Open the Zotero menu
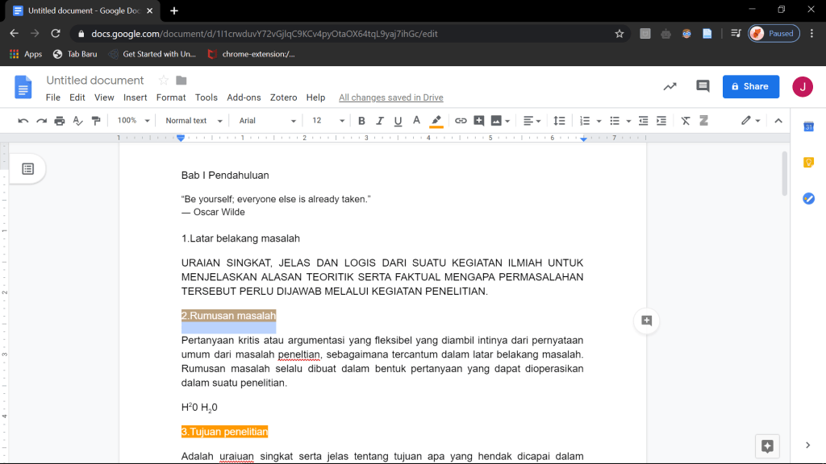This screenshot has height=464, width=826. (283, 97)
